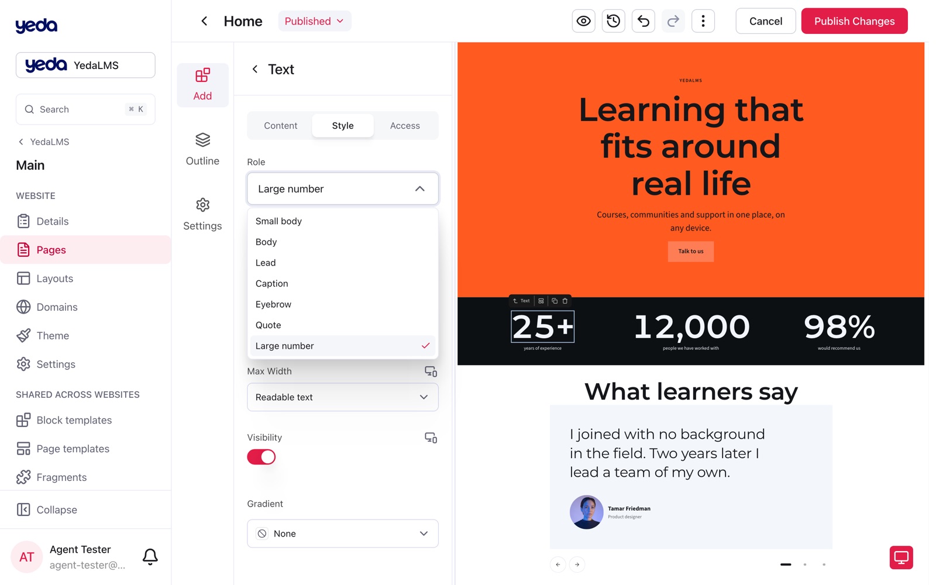Focus the Search field
Screen dimensions: 936x585
[x=85, y=109]
